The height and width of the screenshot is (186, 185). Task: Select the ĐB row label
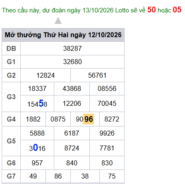pos(11,48)
